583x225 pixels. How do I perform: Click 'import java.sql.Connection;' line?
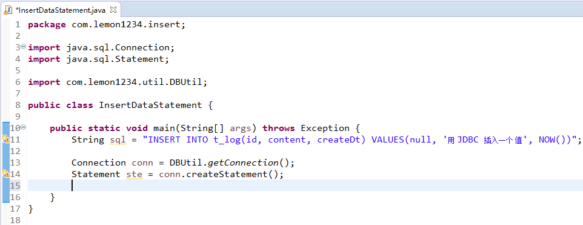pos(101,47)
